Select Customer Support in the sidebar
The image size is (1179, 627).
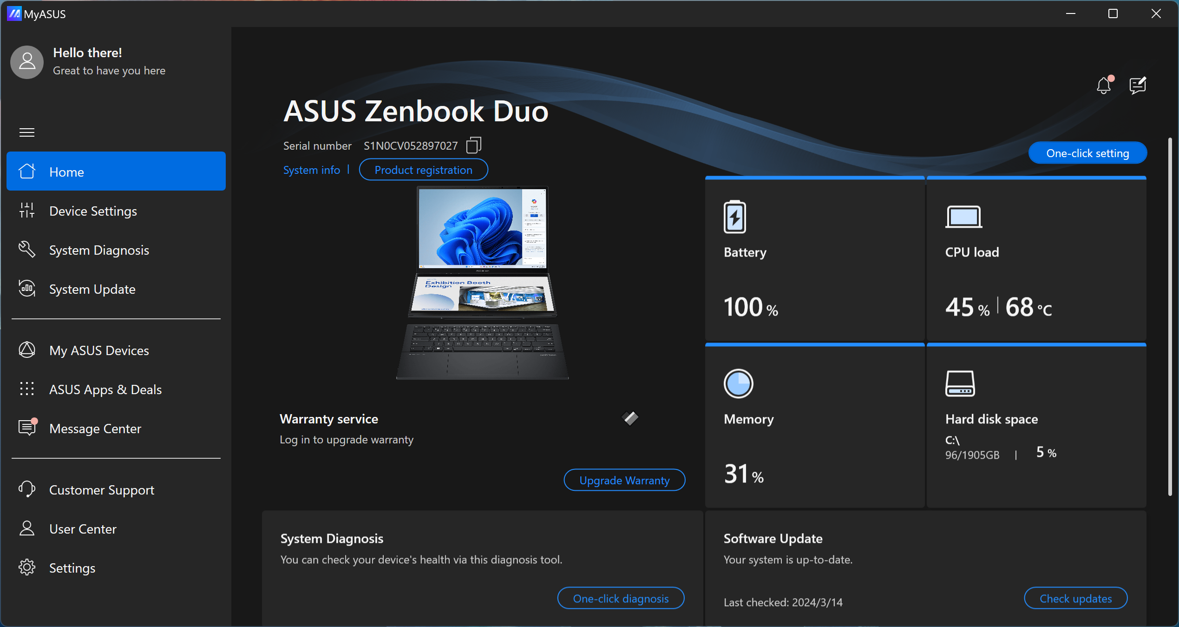click(x=116, y=489)
